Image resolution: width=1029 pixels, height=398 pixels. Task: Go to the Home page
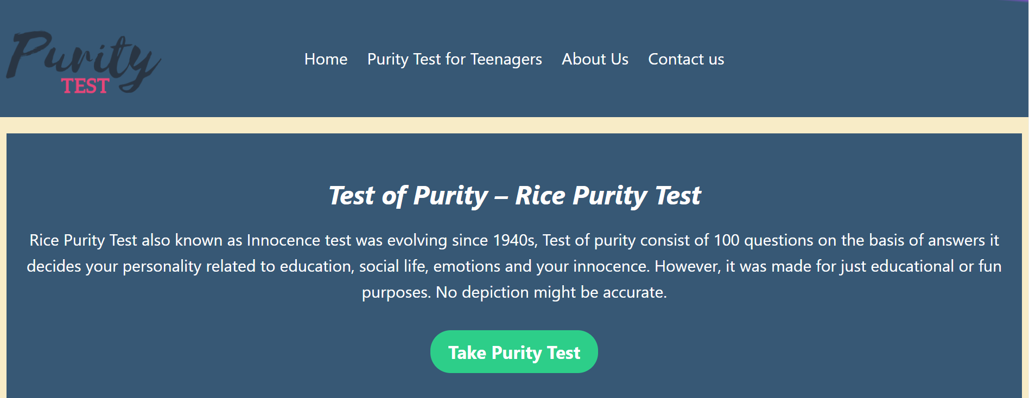tap(326, 59)
